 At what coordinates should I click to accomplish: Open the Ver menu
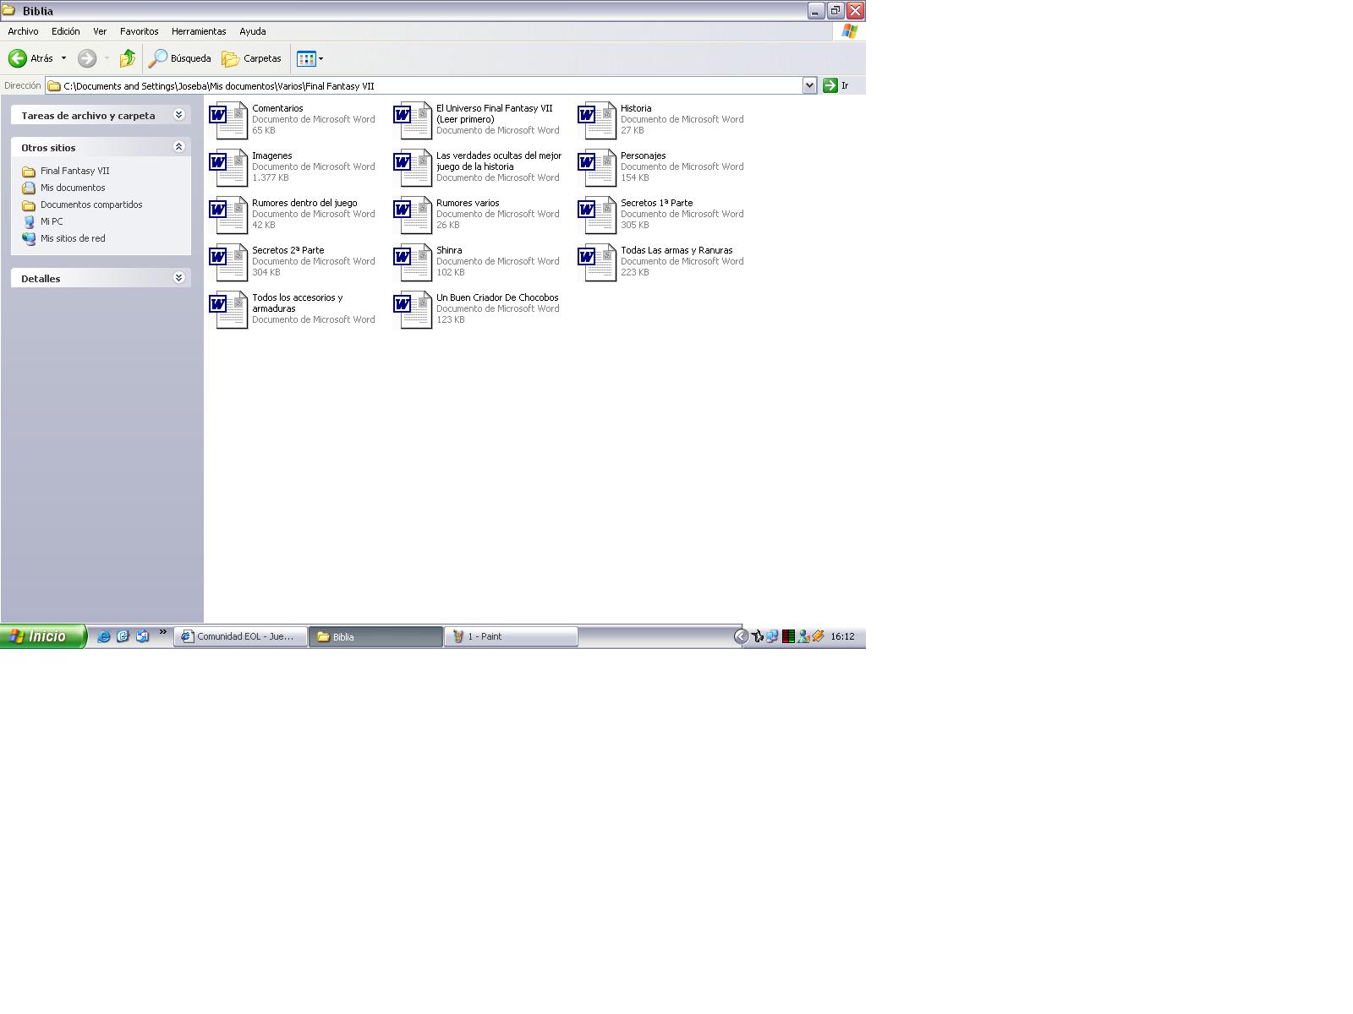[100, 31]
